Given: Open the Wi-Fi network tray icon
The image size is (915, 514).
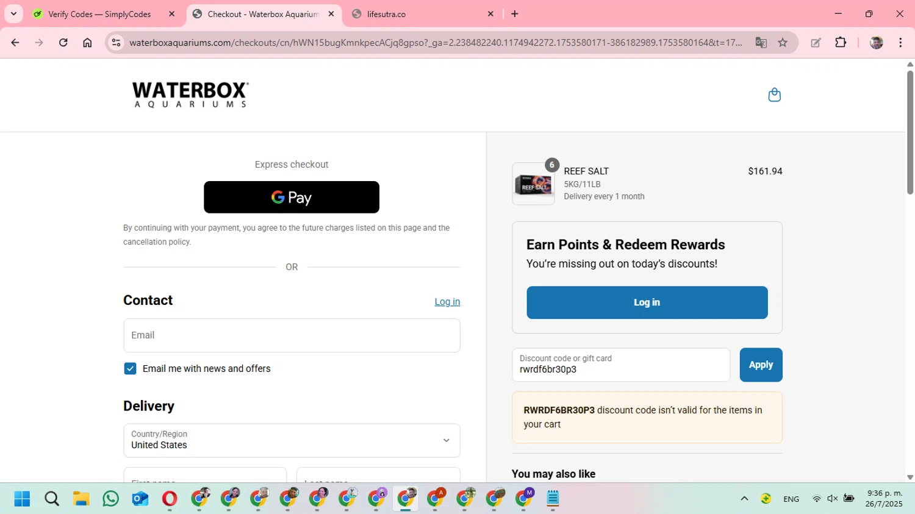Looking at the screenshot, I should (816, 499).
